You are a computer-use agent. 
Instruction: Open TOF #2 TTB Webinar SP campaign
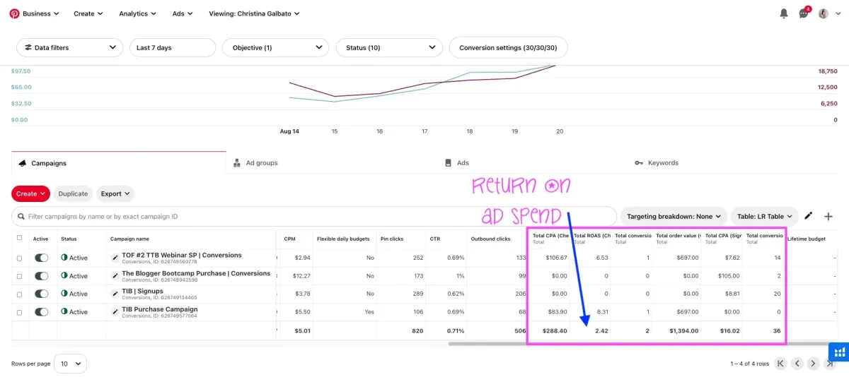[182, 255]
